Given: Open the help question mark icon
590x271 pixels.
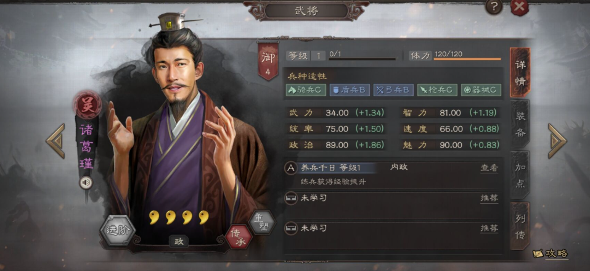Looking at the screenshot, I should coord(494,6).
